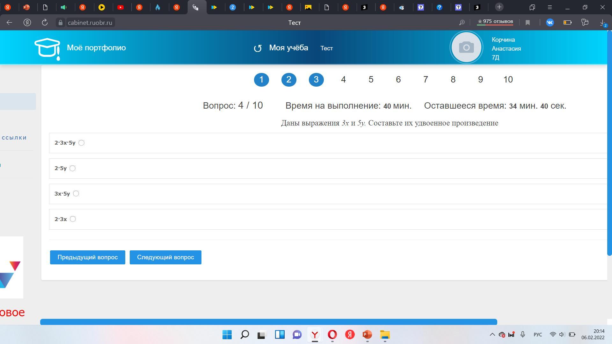Screen dimensions: 612x344
Task: Click the profile photo camera avatar
Action: tap(466, 47)
